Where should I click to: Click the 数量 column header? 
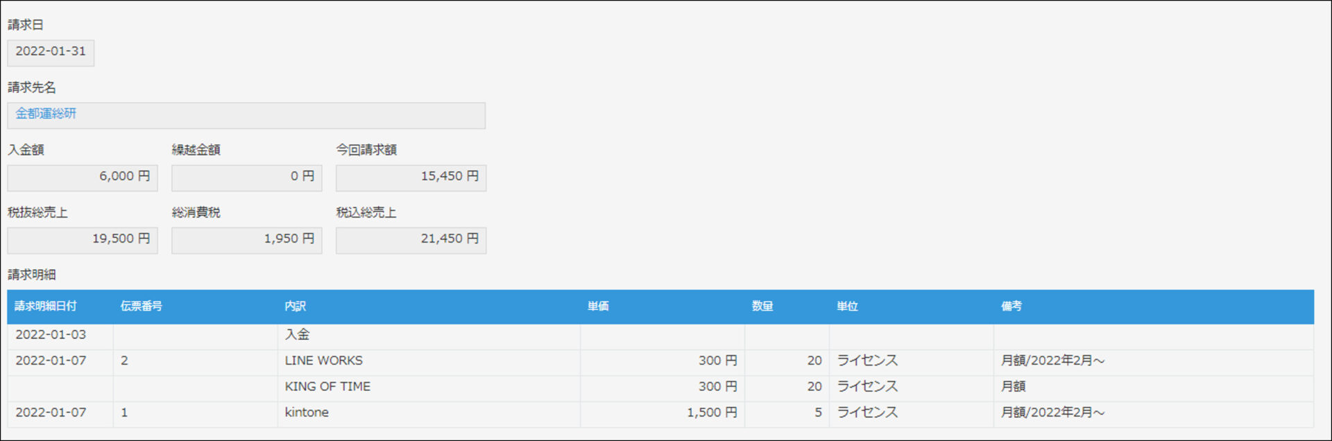(762, 306)
